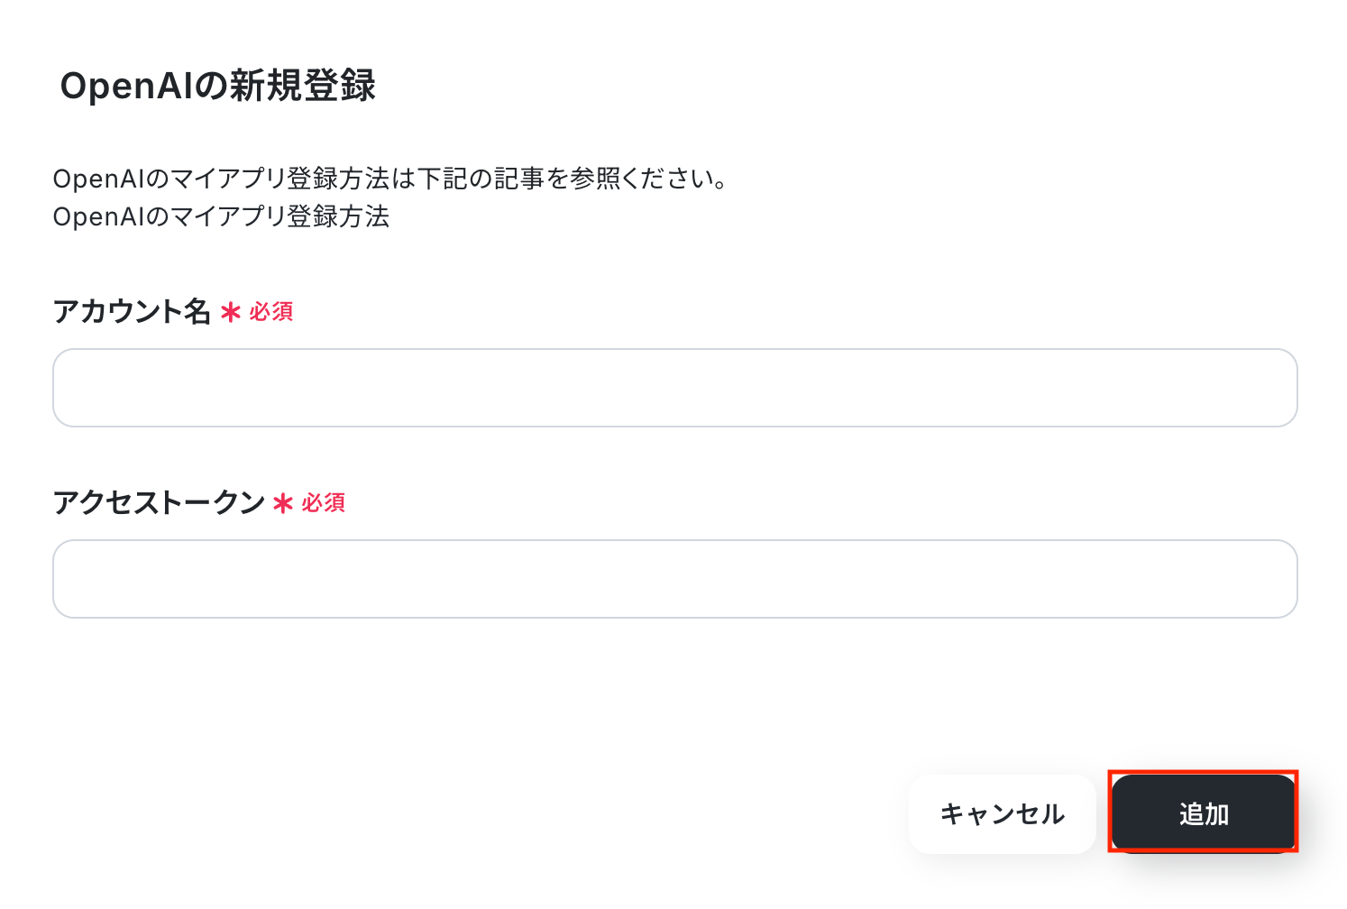
Task: Click the アカウント名 text input field
Action: pos(674,388)
